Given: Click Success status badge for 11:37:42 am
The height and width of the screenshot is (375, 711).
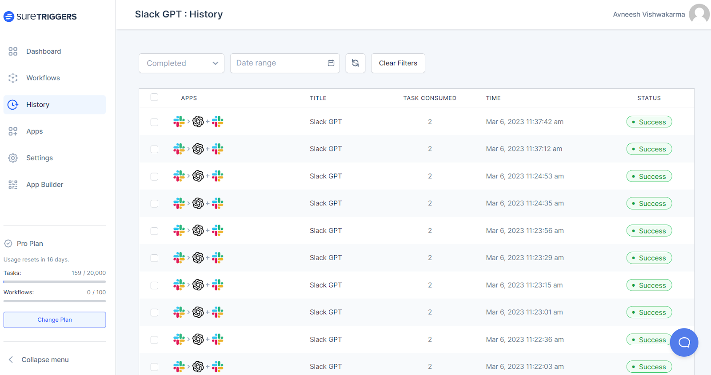Looking at the screenshot, I should 649,122.
